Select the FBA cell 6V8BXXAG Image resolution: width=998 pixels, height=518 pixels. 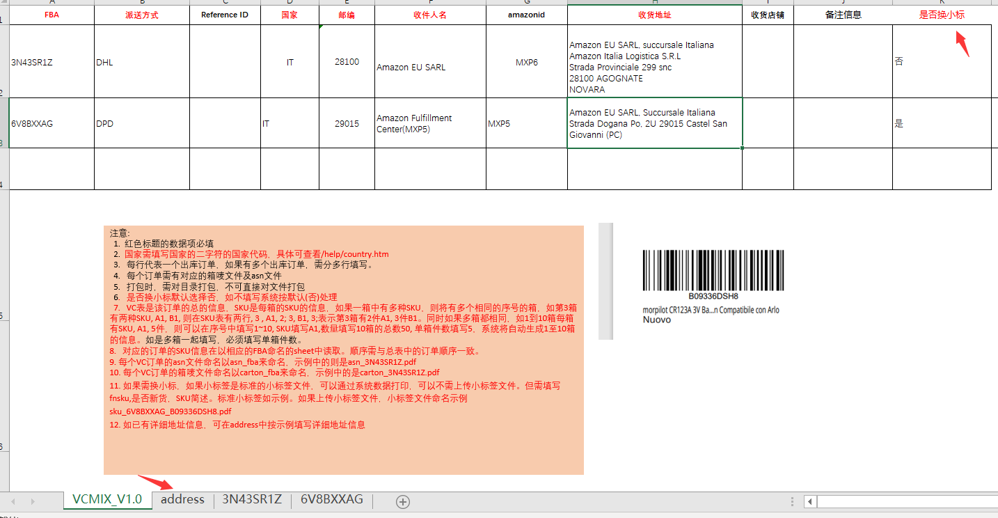tap(52, 123)
